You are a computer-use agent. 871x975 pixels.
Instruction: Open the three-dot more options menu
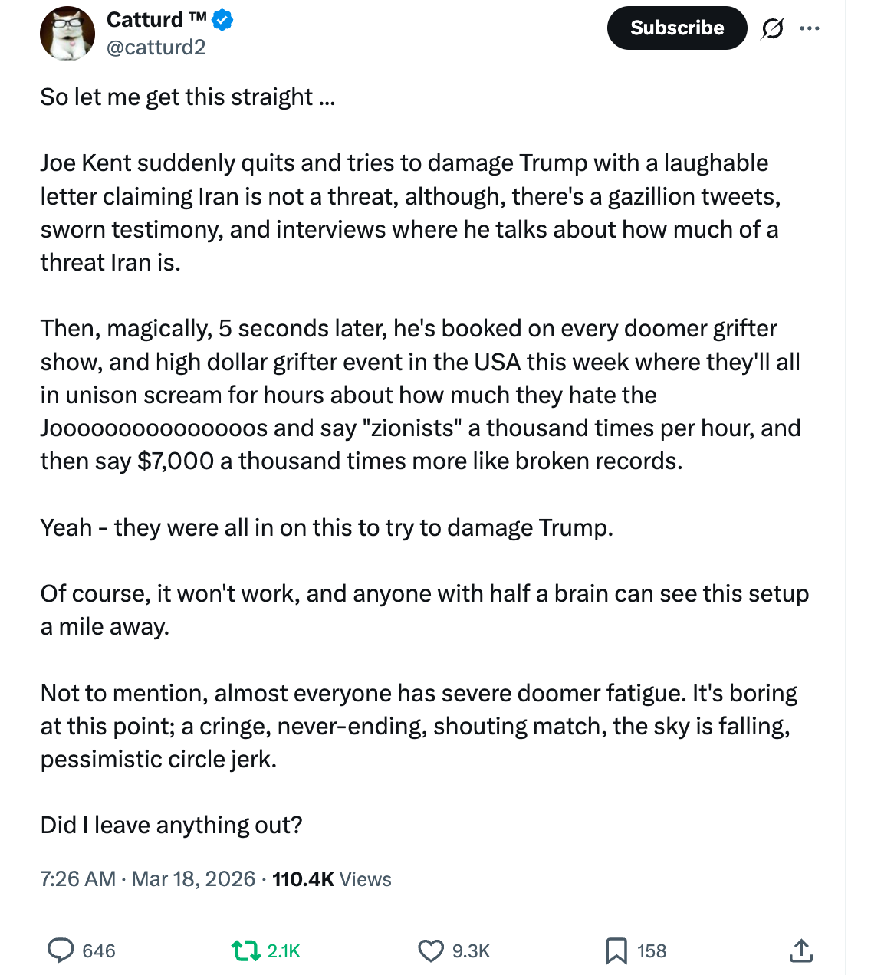click(809, 29)
